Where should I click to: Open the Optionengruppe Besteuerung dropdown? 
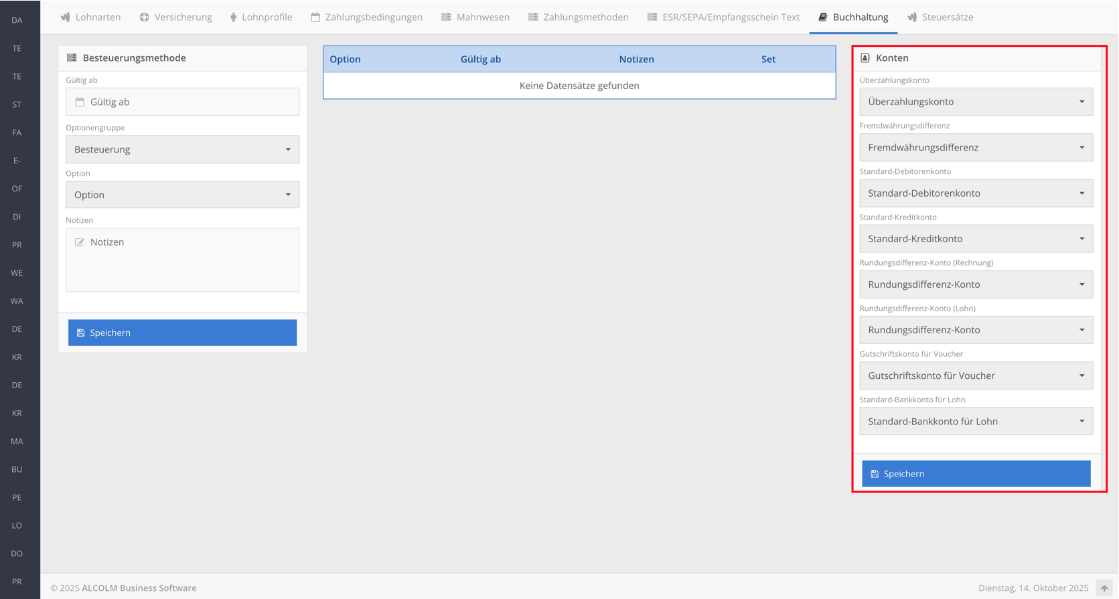(182, 149)
